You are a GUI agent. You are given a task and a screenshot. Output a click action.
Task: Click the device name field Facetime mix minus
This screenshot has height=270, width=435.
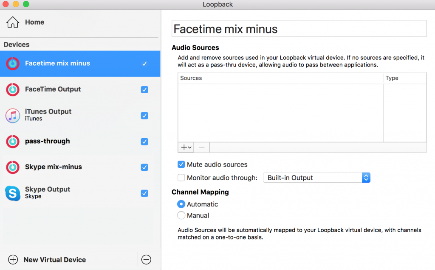pos(299,28)
